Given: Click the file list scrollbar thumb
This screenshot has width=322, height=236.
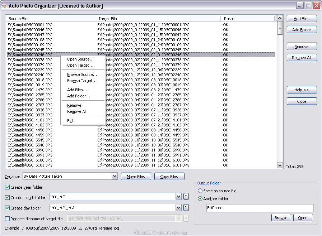Looking at the screenshot, I should [x=280, y=28].
